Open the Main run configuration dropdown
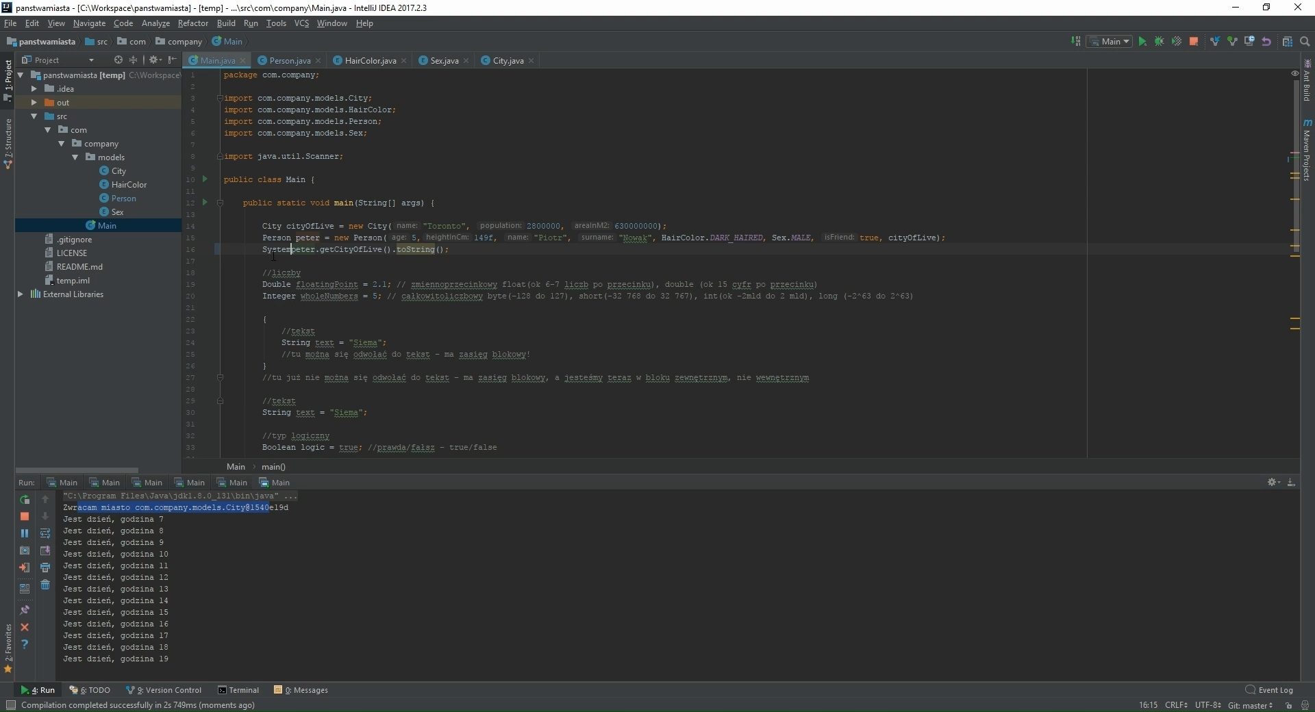1315x712 pixels. [1110, 42]
